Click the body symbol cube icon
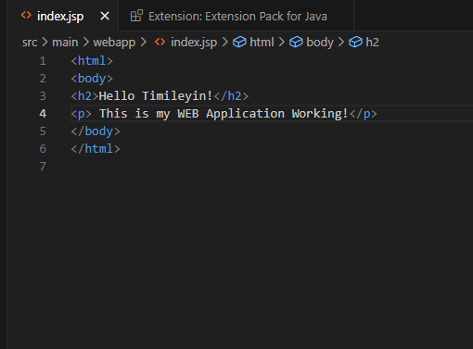The width and height of the screenshot is (473, 349). [x=296, y=42]
